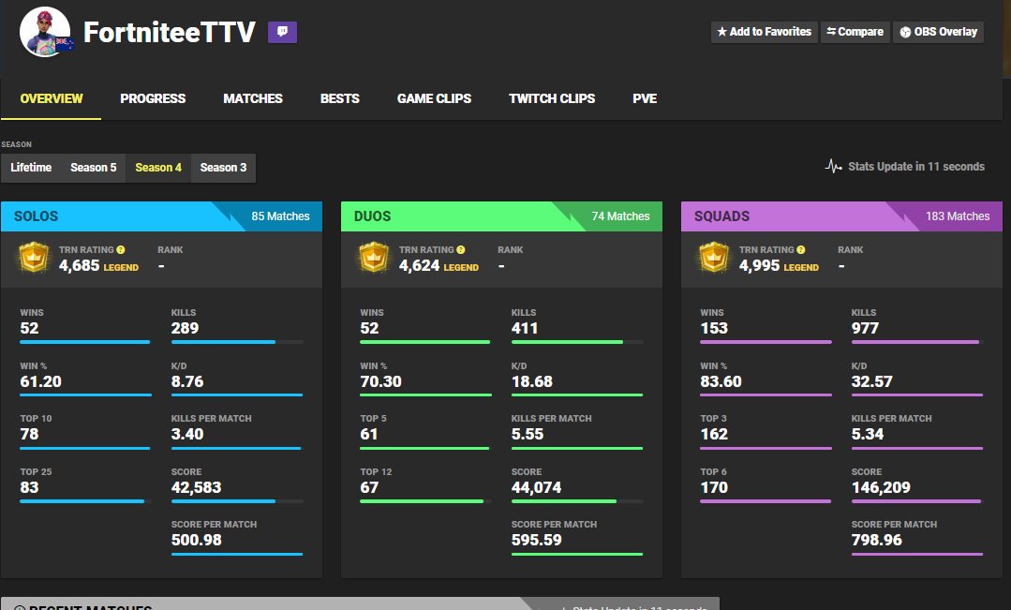Click the Duos gold crown rating badge
The height and width of the screenshot is (610, 1011).
pyautogui.click(x=374, y=258)
